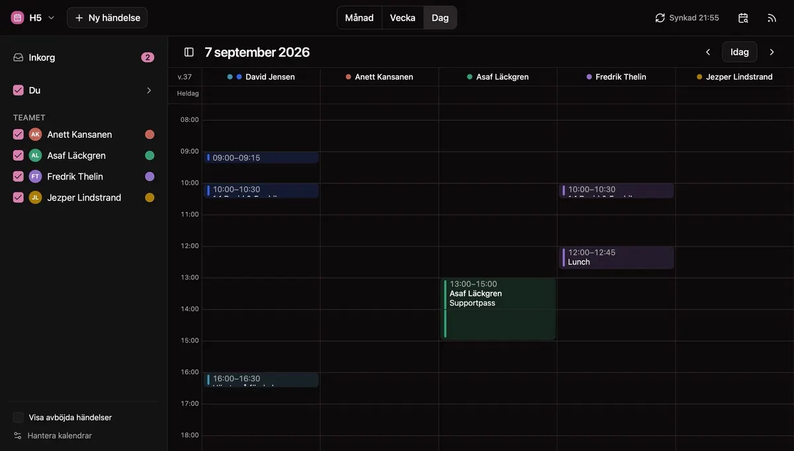Switch to Månad view
This screenshot has height=451, width=794.
[x=359, y=18]
